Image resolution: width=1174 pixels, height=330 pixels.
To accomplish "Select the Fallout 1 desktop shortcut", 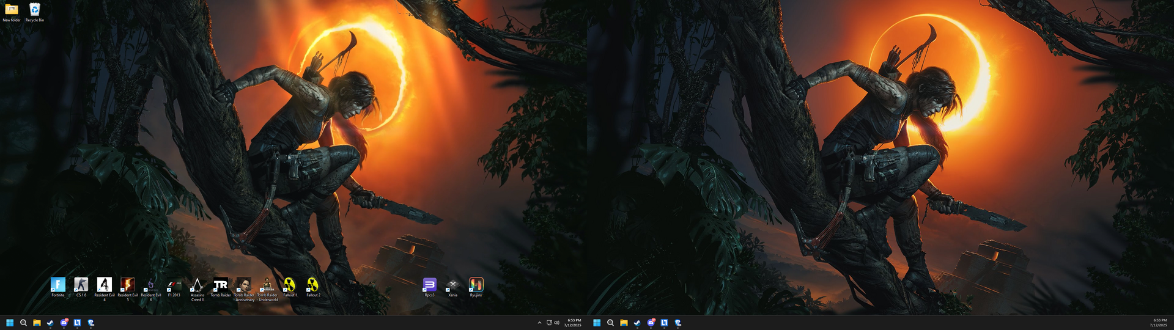I will pyautogui.click(x=290, y=287).
